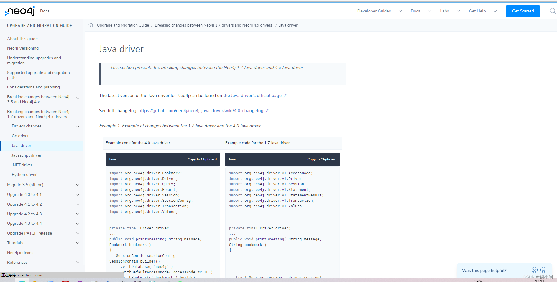Open Upgrade and Migration Guide breadcrumb

pyautogui.click(x=123, y=25)
